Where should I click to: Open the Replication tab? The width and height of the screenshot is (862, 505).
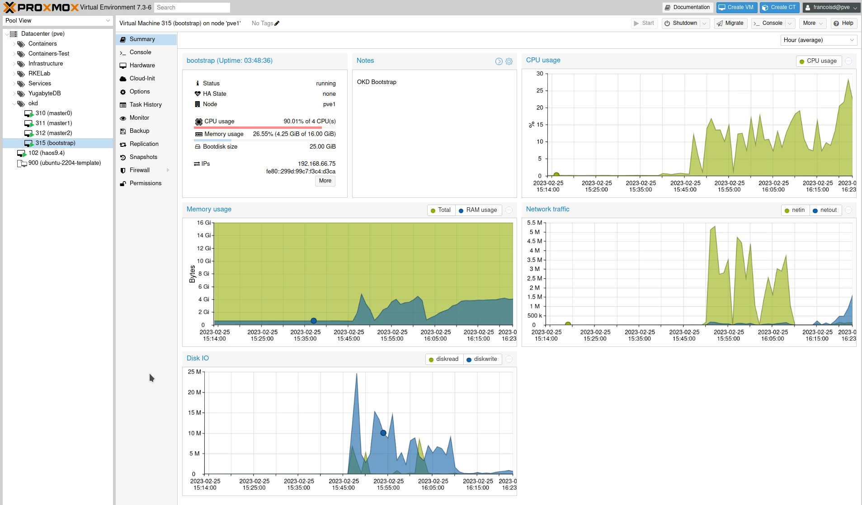[x=146, y=145]
